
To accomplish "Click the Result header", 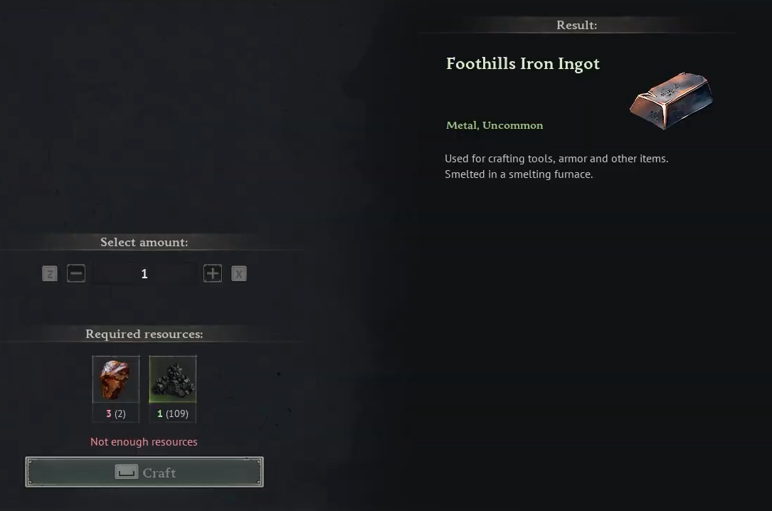I will pyautogui.click(x=576, y=25).
